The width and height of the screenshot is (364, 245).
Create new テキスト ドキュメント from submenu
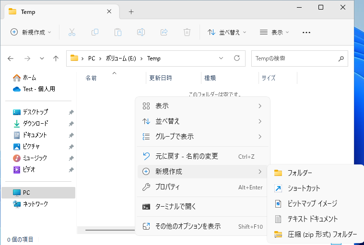(316, 219)
